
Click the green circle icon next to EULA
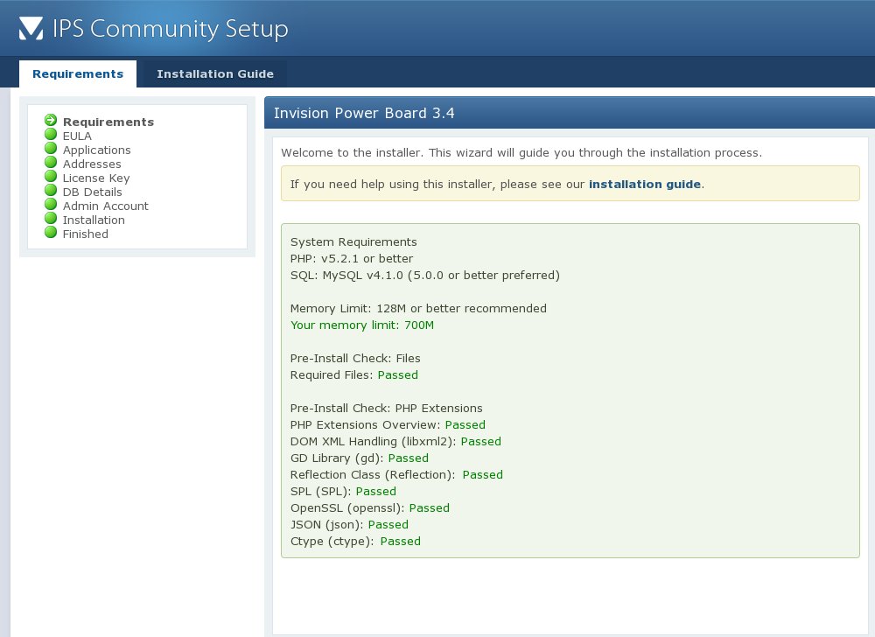(51, 134)
